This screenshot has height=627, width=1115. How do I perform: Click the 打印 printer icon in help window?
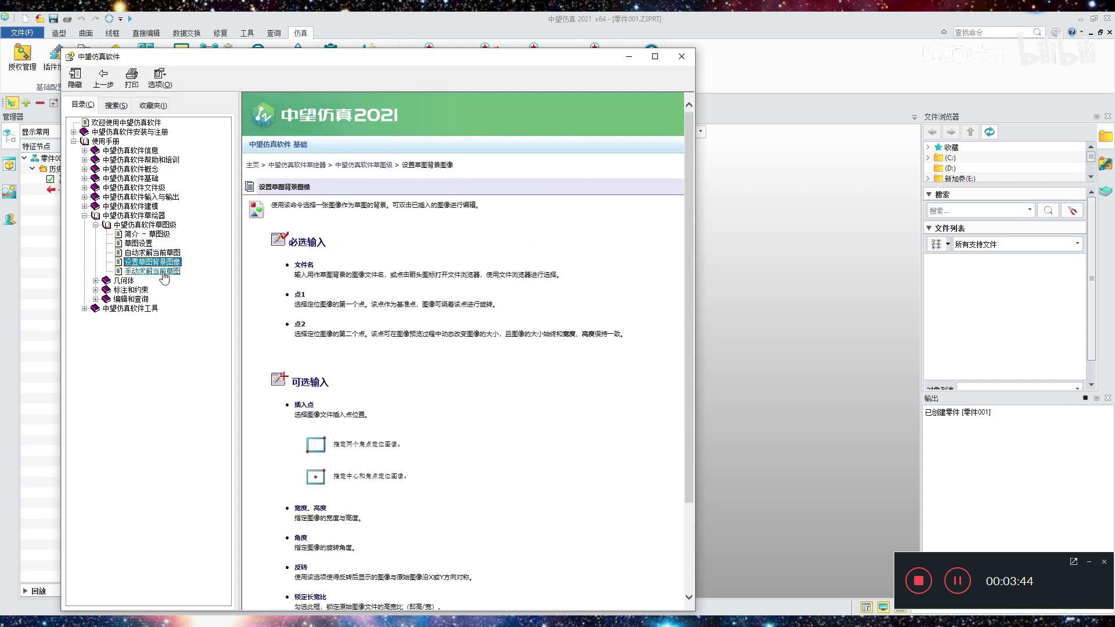(x=132, y=74)
